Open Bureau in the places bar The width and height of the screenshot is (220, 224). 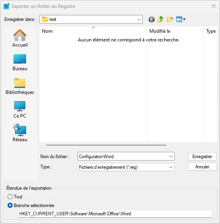pos(20,62)
